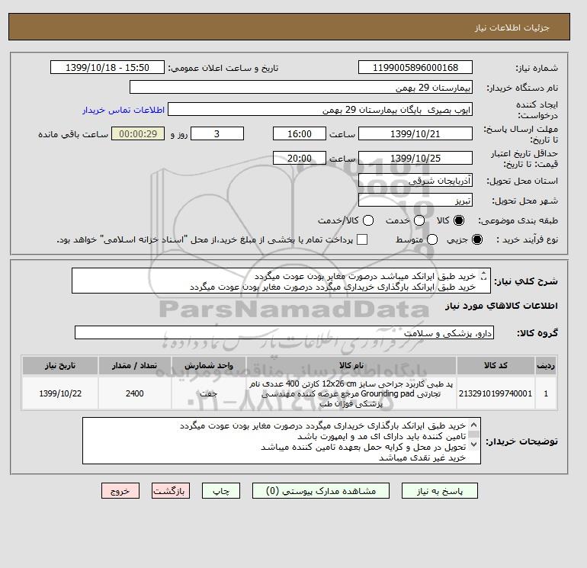Select the کالا/خدمت radio button
Viewport: 587px width, 568px height.
(368, 220)
